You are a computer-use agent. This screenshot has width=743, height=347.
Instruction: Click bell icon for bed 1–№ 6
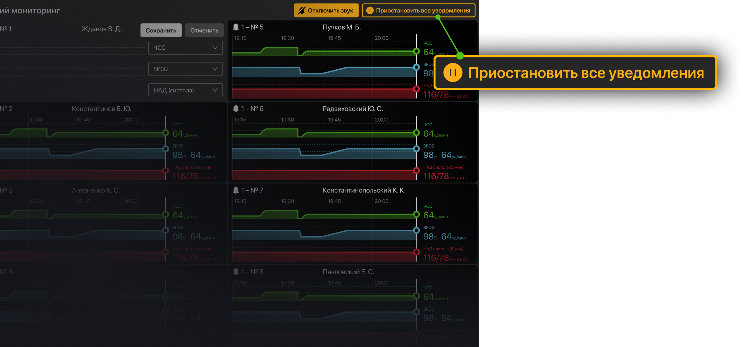tap(236, 109)
